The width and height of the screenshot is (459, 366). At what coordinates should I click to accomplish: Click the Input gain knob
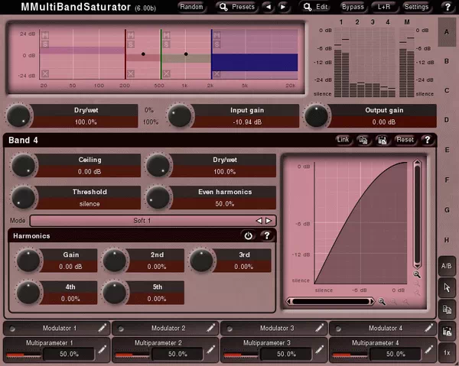[180, 116]
